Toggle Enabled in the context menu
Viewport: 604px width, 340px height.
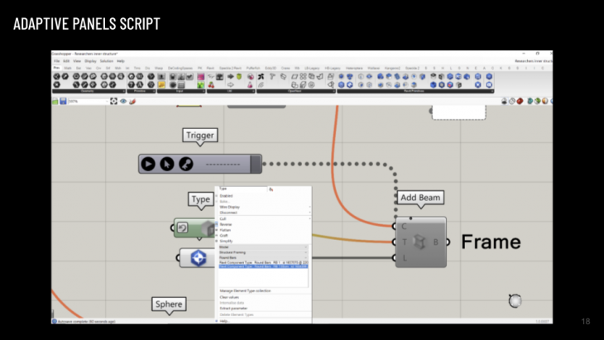(x=227, y=196)
